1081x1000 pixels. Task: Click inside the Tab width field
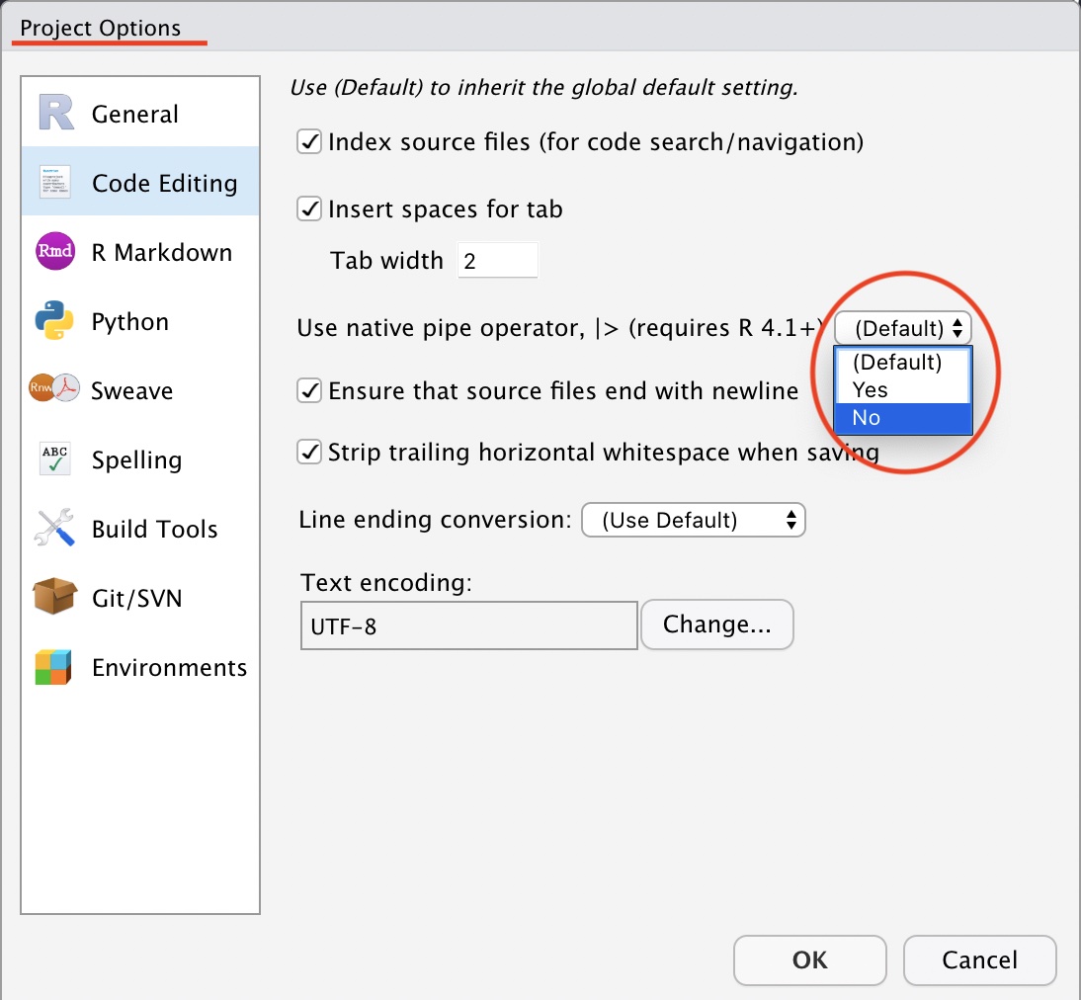pyautogui.click(x=497, y=259)
